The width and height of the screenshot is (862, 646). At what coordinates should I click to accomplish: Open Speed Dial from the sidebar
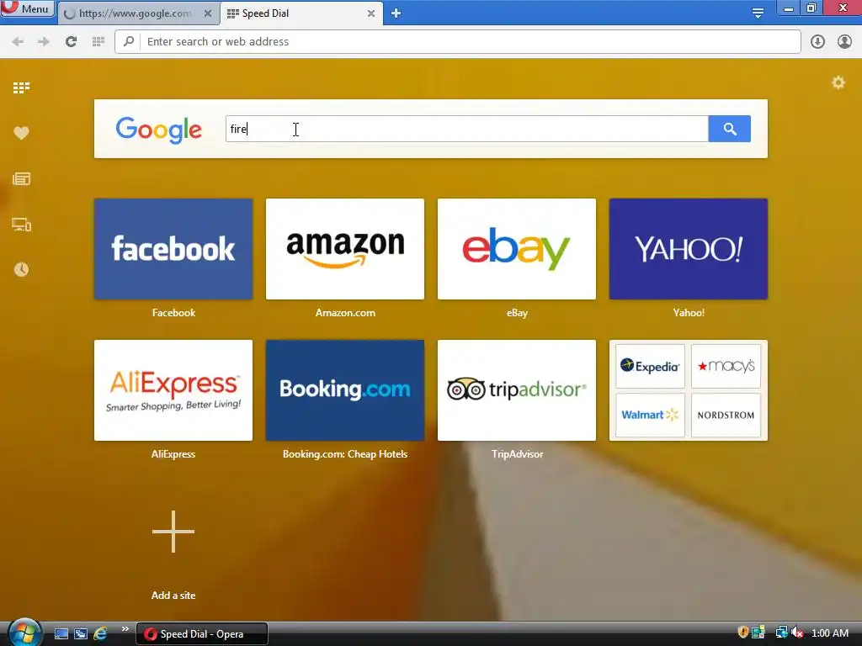(21, 87)
